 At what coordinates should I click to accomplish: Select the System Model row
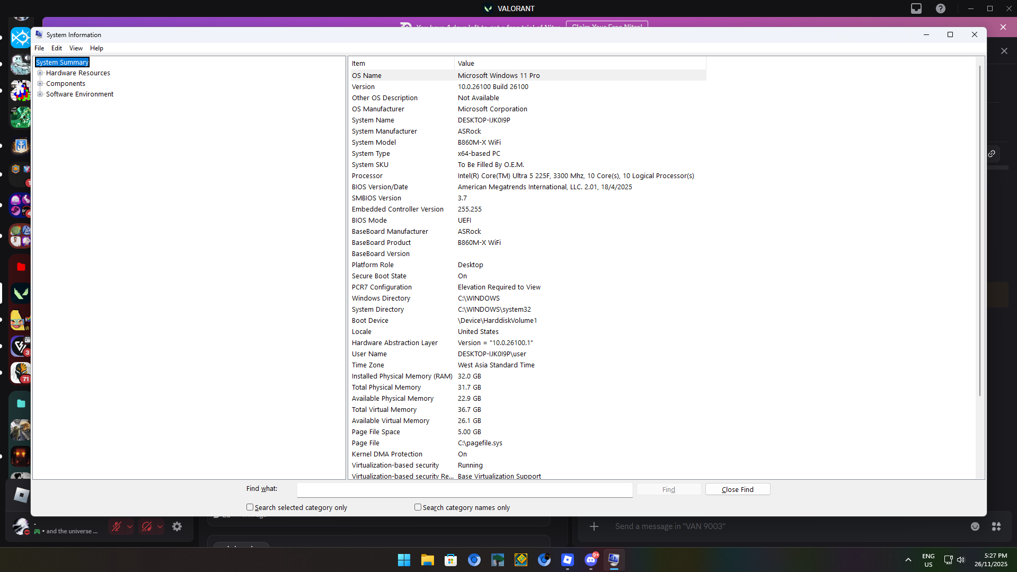point(528,143)
